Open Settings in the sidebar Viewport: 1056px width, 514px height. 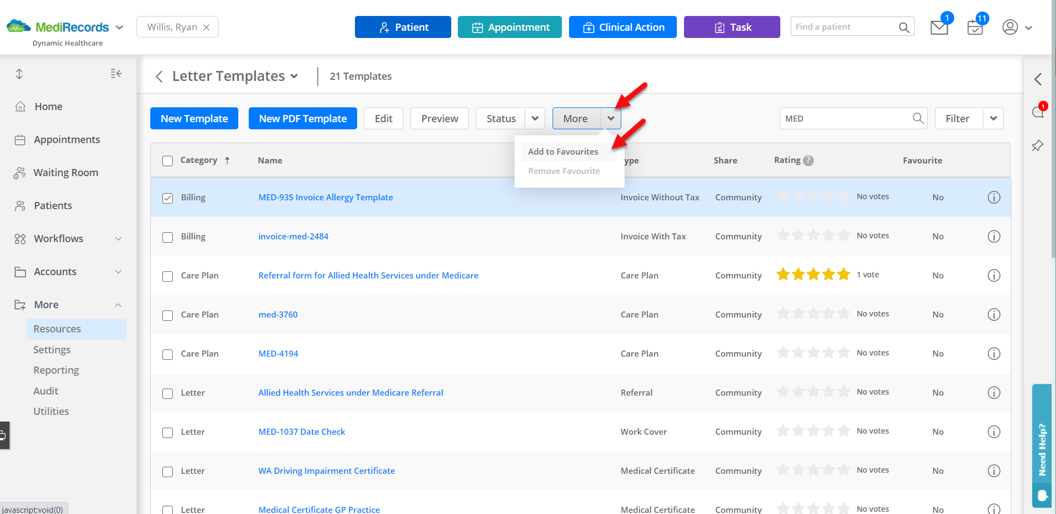[x=52, y=349]
